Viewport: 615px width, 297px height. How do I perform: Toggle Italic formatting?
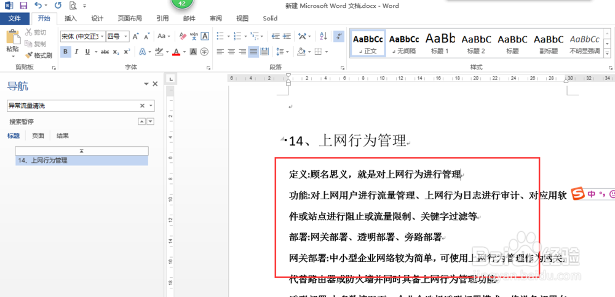pyautogui.click(x=76, y=52)
